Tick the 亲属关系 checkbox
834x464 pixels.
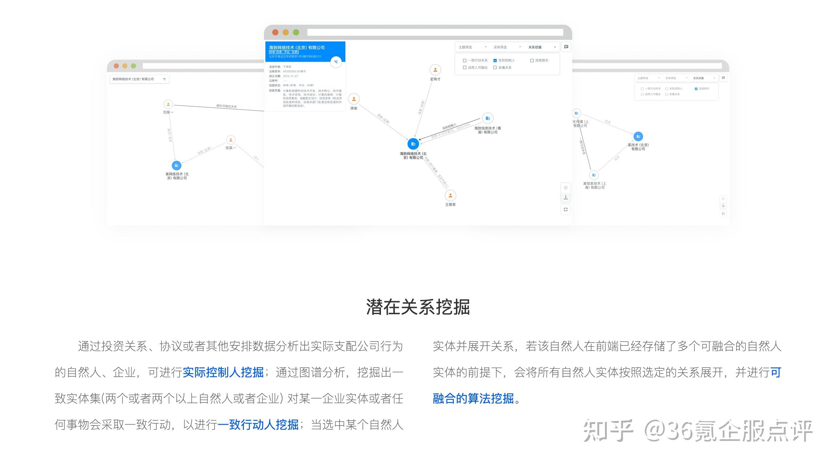(x=495, y=68)
